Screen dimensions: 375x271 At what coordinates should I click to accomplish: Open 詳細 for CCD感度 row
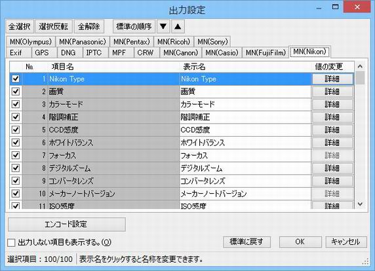[x=332, y=130]
